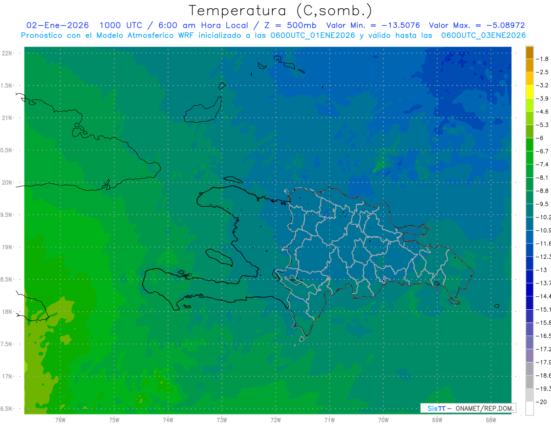Screen dimensions: 551x426
Task: Click the '74W' longitude label
Action: pyautogui.click(x=168, y=420)
